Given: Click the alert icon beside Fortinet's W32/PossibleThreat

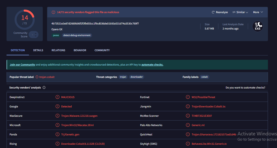Looking at the screenshot, I should coord(187,97).
